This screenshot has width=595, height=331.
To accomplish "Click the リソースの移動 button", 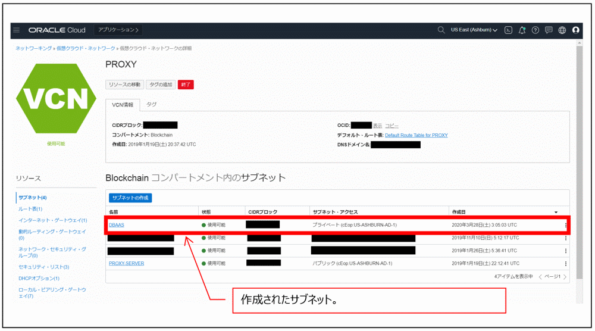I will [124, 85].
